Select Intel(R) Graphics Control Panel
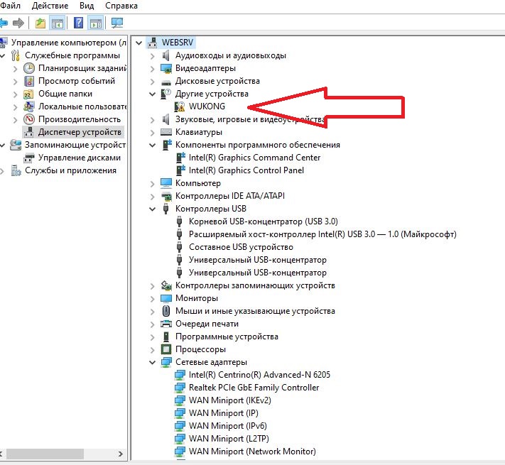The image size is (505, 465). pos(246,170)
